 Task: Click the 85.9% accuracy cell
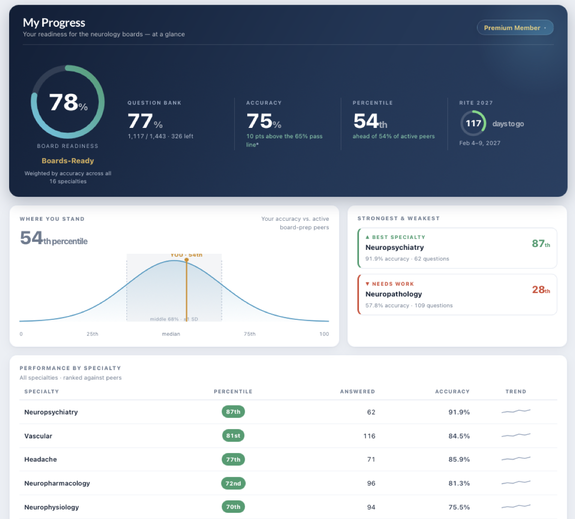coord(459,460)
